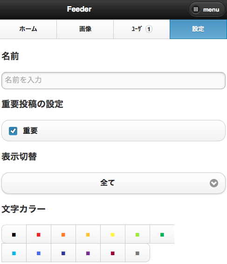This screenshot has height=264, width=227.
Task: Open the menu button in header
Action: [207, 9]
